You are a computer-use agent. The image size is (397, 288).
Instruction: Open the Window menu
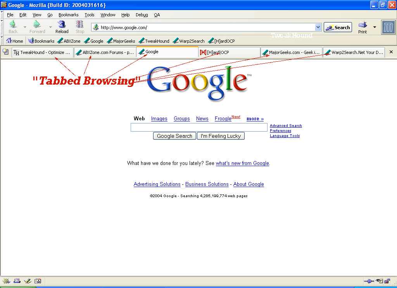108,15
